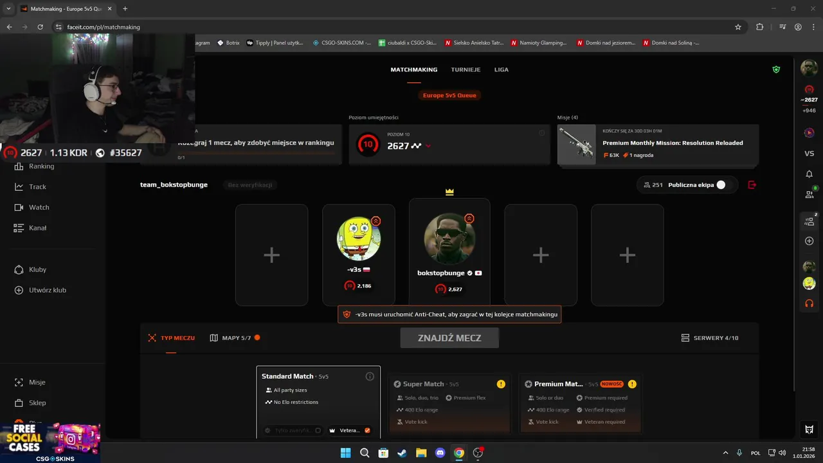Select the Standard Match card
Screen dimensions: 823x463
(x=318, y=403)
